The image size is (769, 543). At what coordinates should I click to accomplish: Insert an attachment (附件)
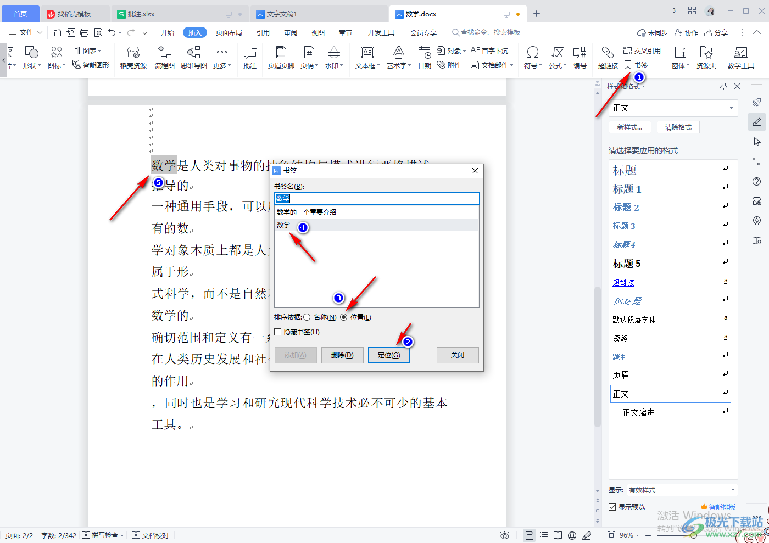449,65
